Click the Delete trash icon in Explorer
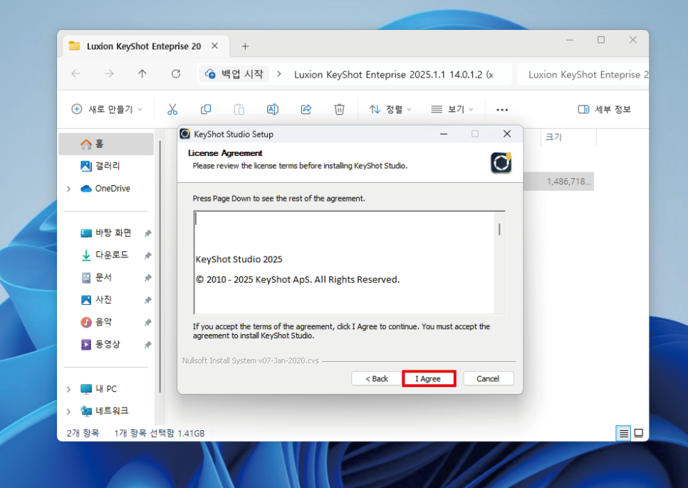 point(339,109)
